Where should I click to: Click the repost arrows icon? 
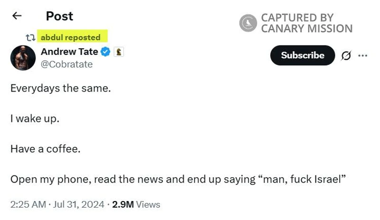click(x=30, y=37)
